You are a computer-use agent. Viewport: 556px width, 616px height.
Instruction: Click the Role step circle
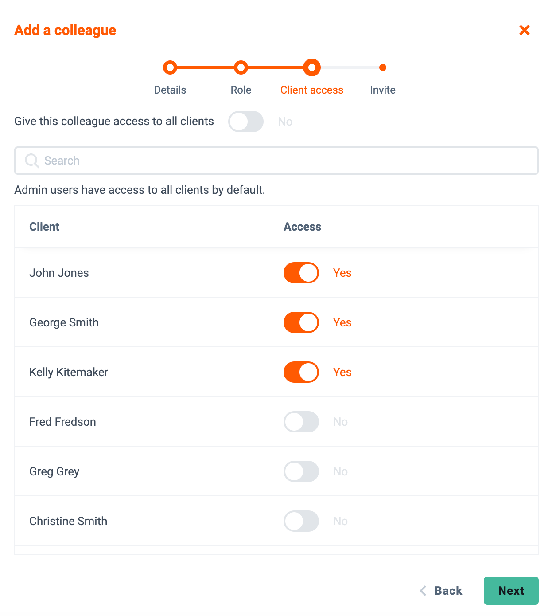(x=241, y=67)
